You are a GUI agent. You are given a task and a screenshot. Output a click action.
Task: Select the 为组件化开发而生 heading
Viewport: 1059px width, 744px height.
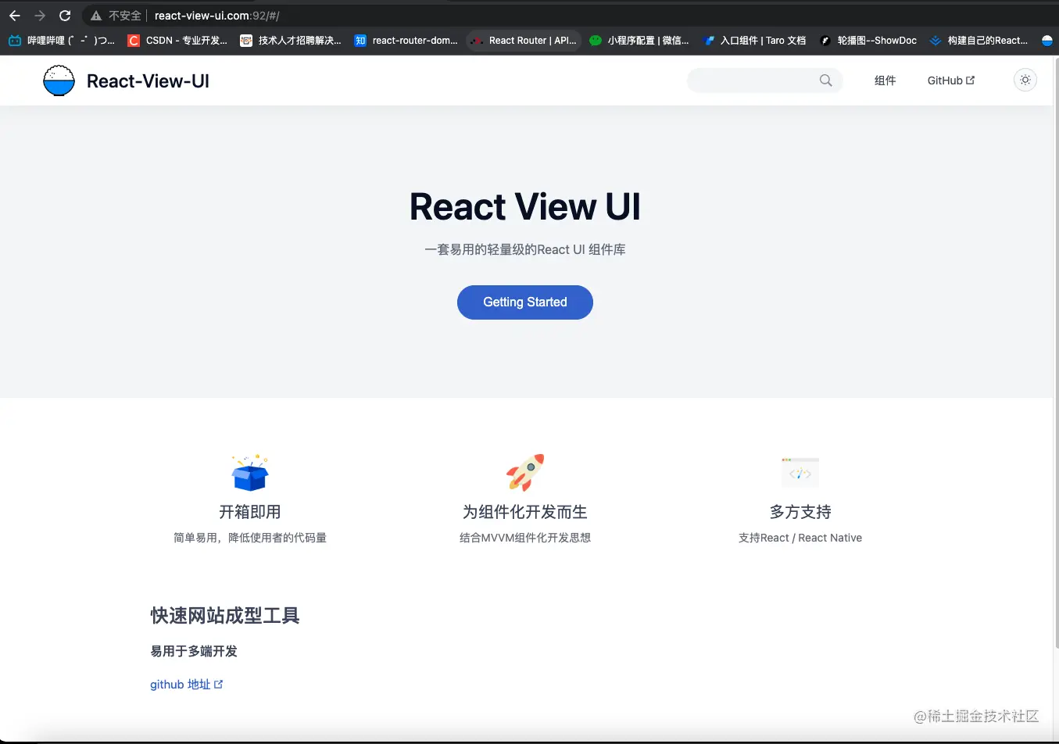tap(525, 512)
